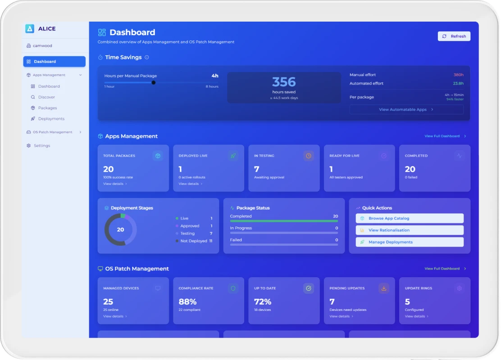Click the Up To Date checkmark icon

click(309, 288)
